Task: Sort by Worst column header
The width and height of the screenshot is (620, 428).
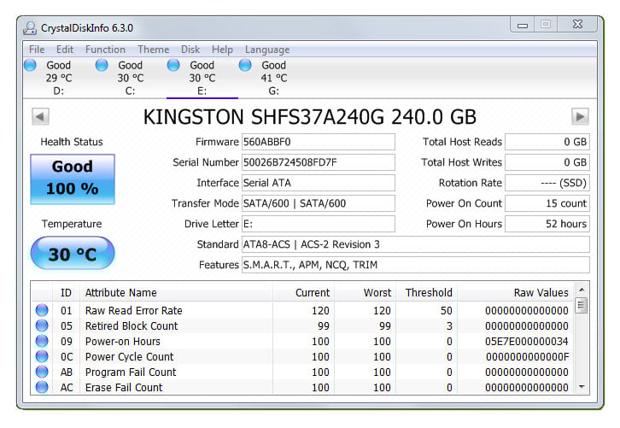Action: point(365,293)
